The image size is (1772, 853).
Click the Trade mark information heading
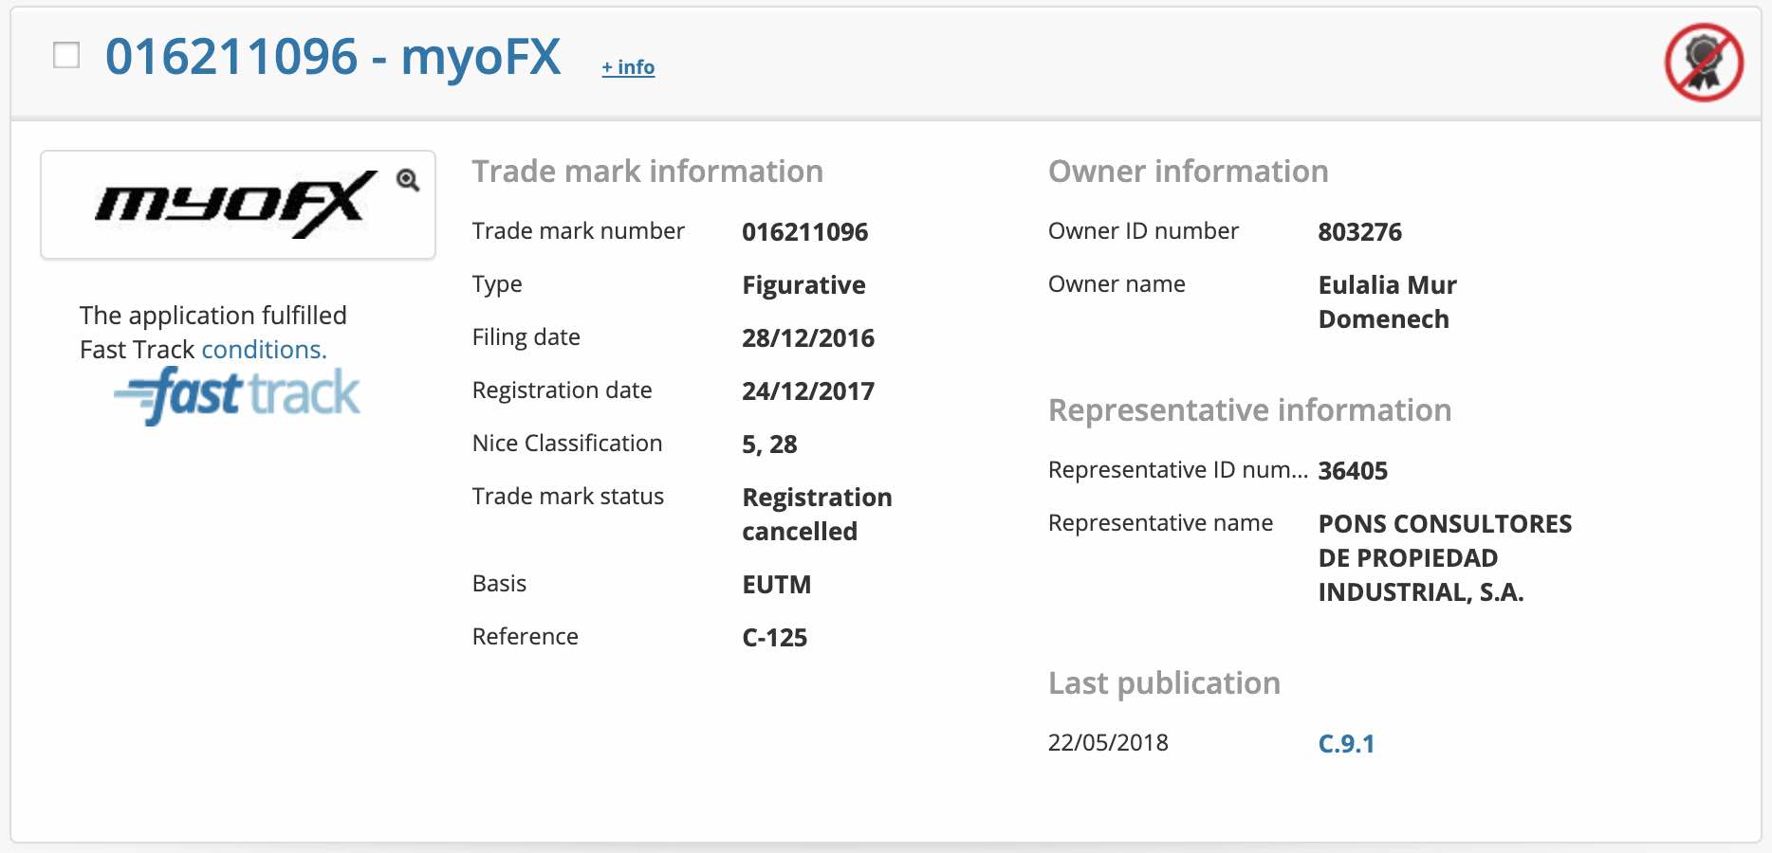[x=647, y=172]
